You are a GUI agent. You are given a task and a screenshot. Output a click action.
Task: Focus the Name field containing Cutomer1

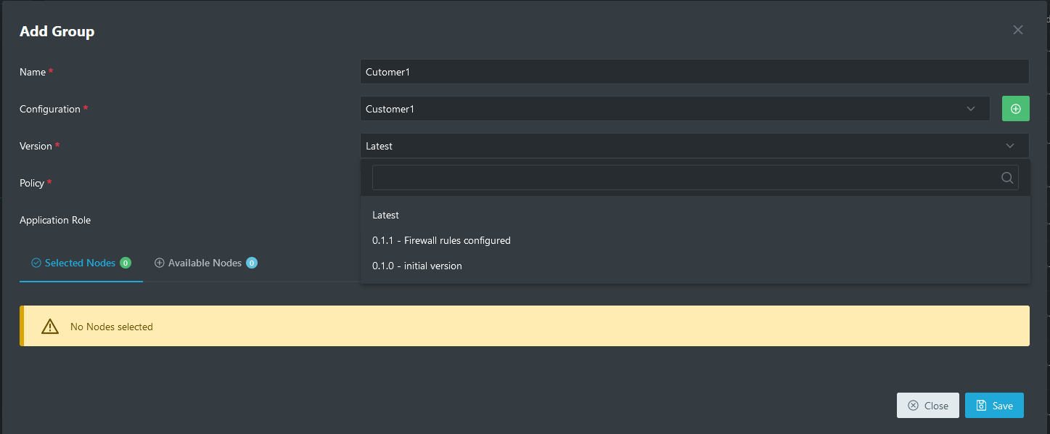(x=694, y=72)
